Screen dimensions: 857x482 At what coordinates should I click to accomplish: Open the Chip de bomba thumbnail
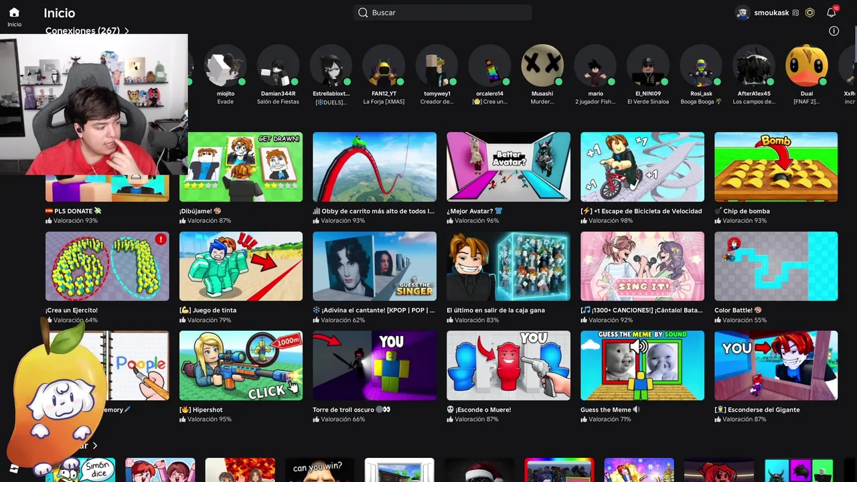click(776, 167)
